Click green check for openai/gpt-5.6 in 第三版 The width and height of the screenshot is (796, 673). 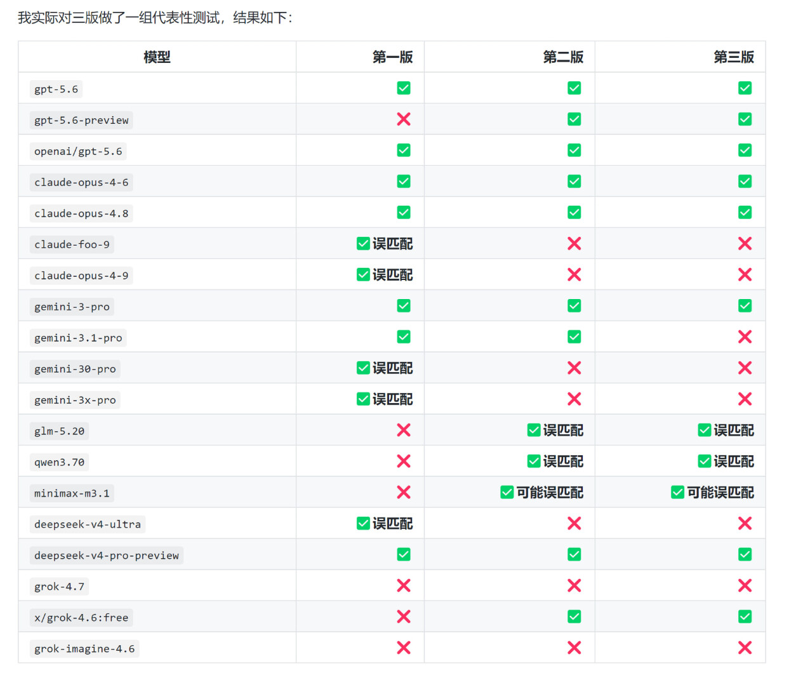point(745,150)
